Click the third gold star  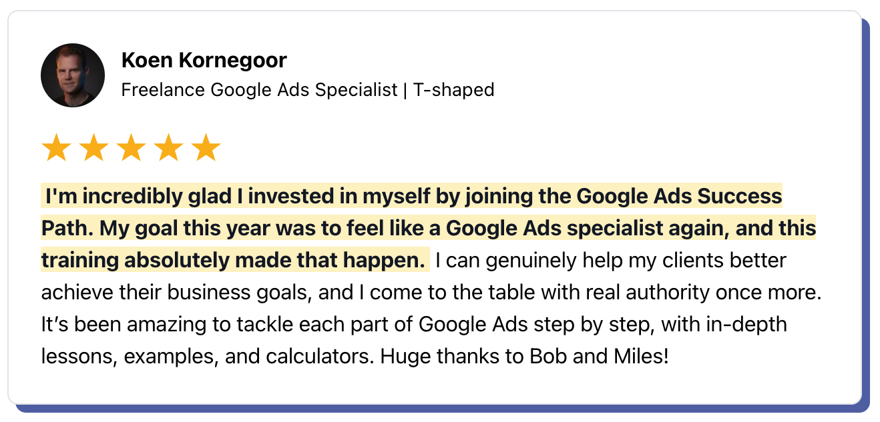click(x=130, y=148)
